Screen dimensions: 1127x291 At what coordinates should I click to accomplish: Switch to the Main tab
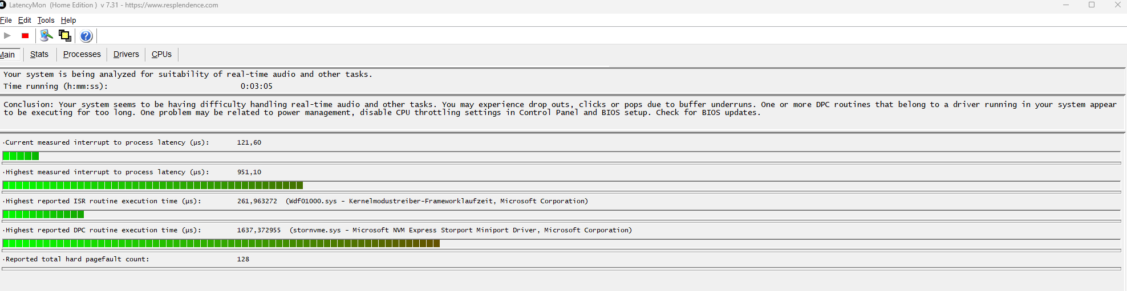pos(8,55)
